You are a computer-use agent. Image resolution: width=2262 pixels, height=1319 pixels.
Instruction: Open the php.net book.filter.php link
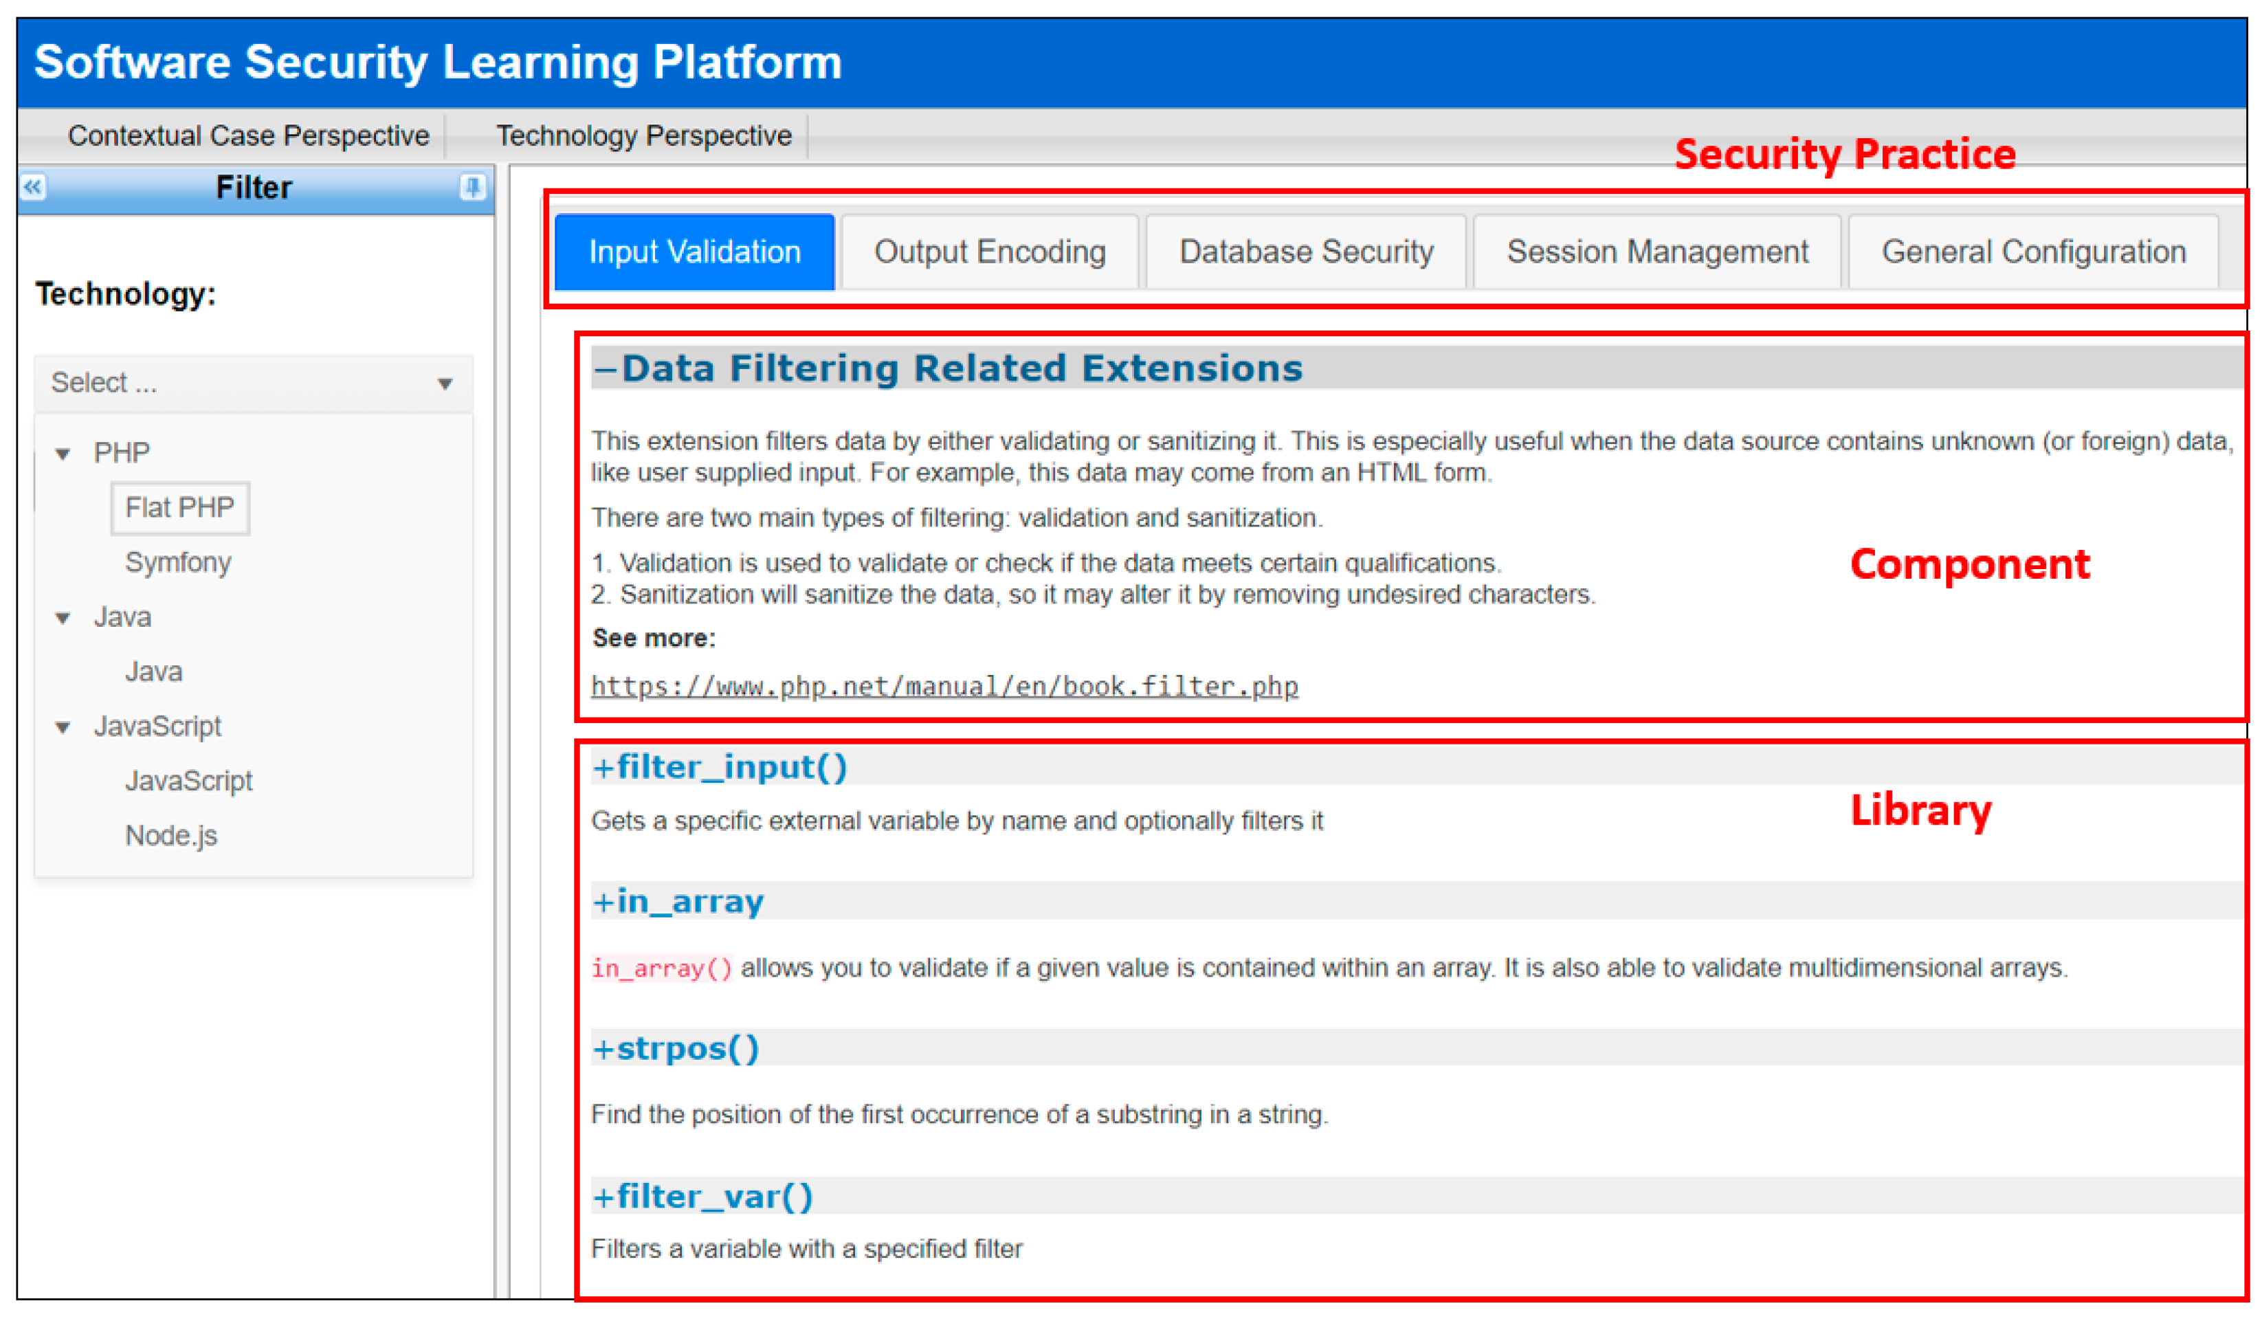pyautogui.click(x=944, y=687)
